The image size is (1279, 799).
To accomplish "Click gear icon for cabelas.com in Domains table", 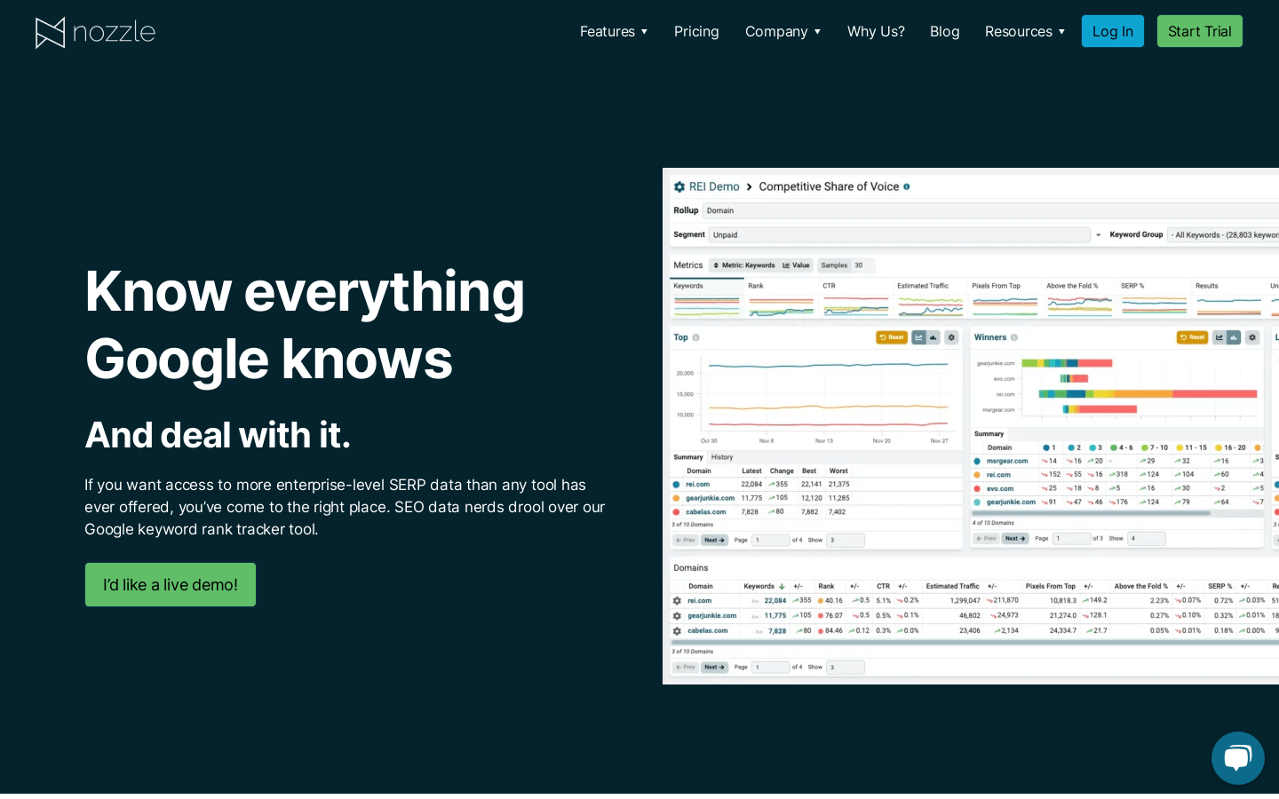I will [677, 631].
